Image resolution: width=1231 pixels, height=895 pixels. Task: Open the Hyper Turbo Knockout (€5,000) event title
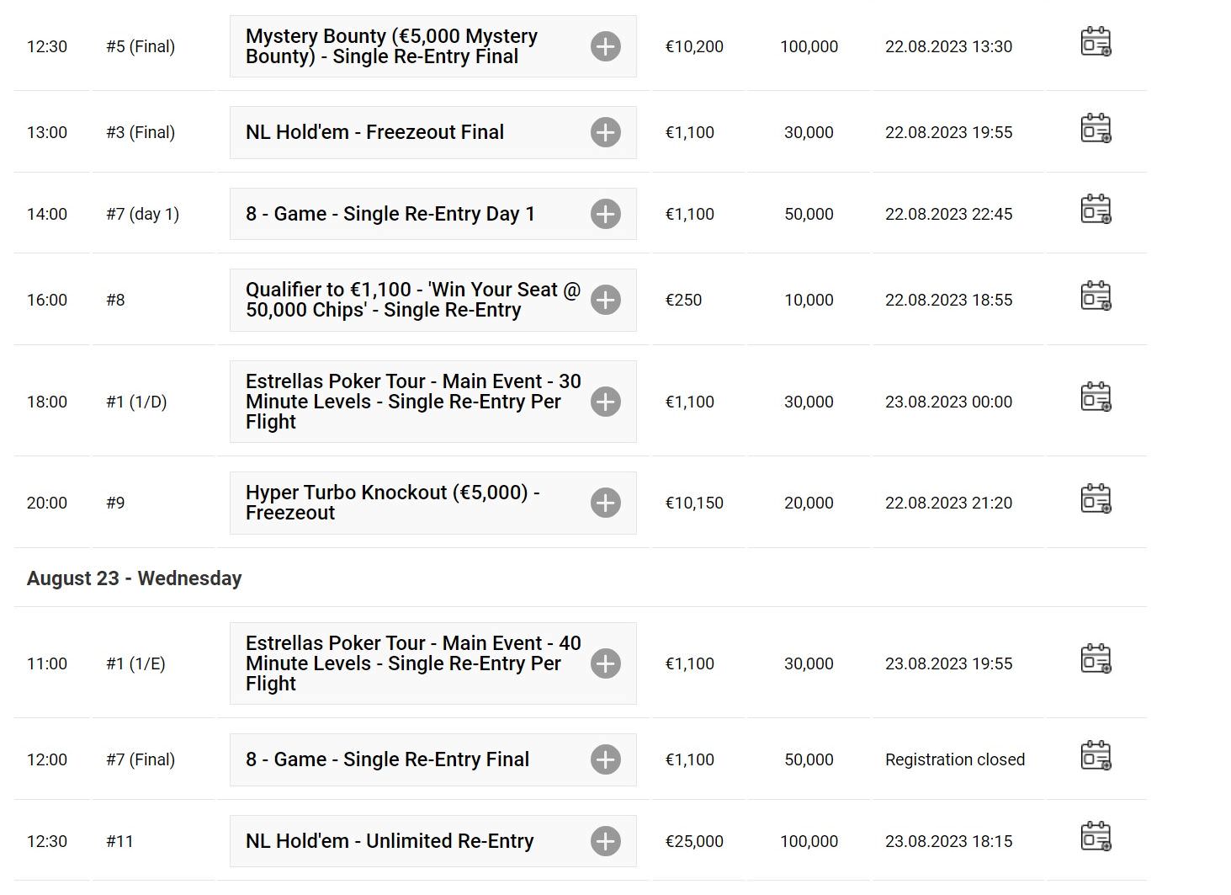[393, 503]
